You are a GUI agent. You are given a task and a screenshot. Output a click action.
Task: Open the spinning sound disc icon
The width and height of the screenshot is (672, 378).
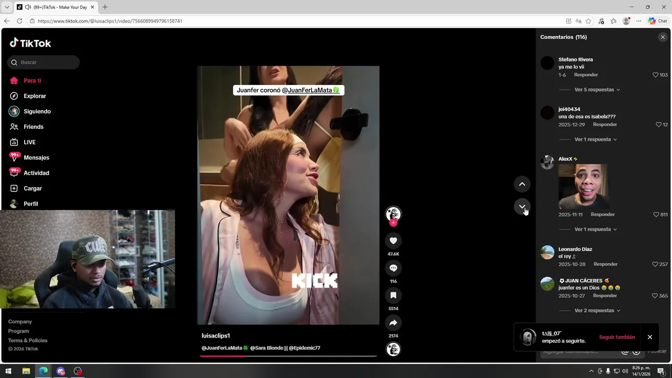click(x=393, y=349)
